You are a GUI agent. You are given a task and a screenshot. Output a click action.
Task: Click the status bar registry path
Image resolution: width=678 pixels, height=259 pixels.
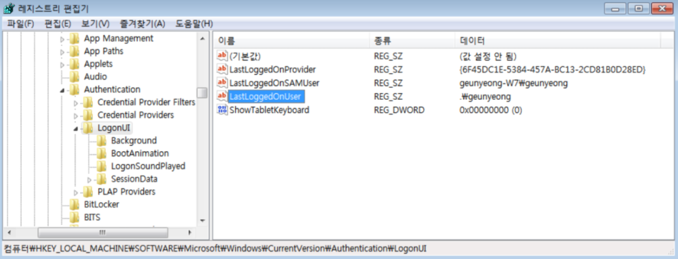tap(215, 248)
